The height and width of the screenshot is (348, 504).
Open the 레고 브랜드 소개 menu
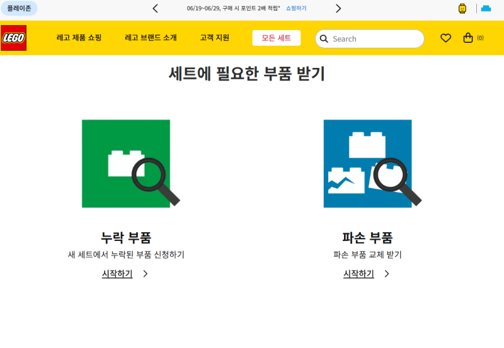[151, 38]
